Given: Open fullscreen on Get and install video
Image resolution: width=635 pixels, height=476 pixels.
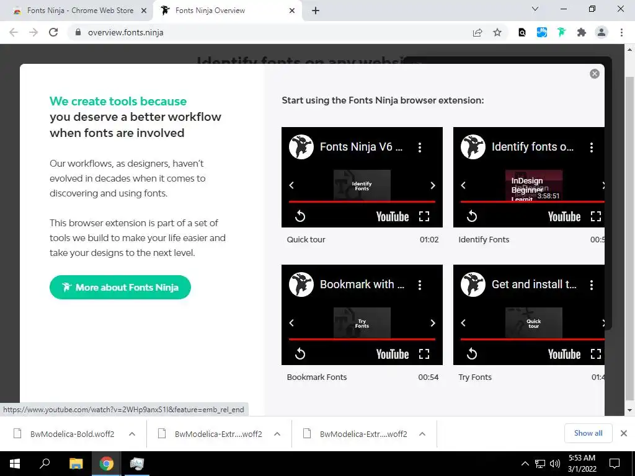Looking at the screenshot, I should click(x=596, y=354).
